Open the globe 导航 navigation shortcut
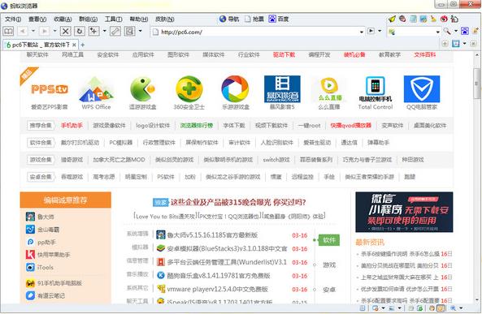Viewport: 482px width, 314px height. [x=229, y=19]
